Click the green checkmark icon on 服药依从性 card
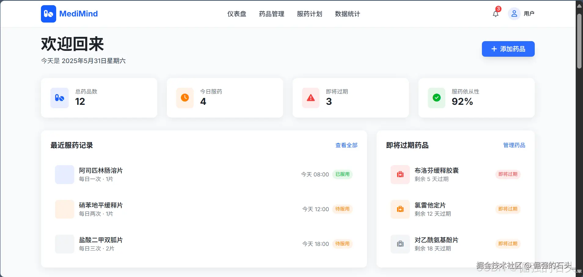This screenshot has width=583, height=277. [436, 98]
